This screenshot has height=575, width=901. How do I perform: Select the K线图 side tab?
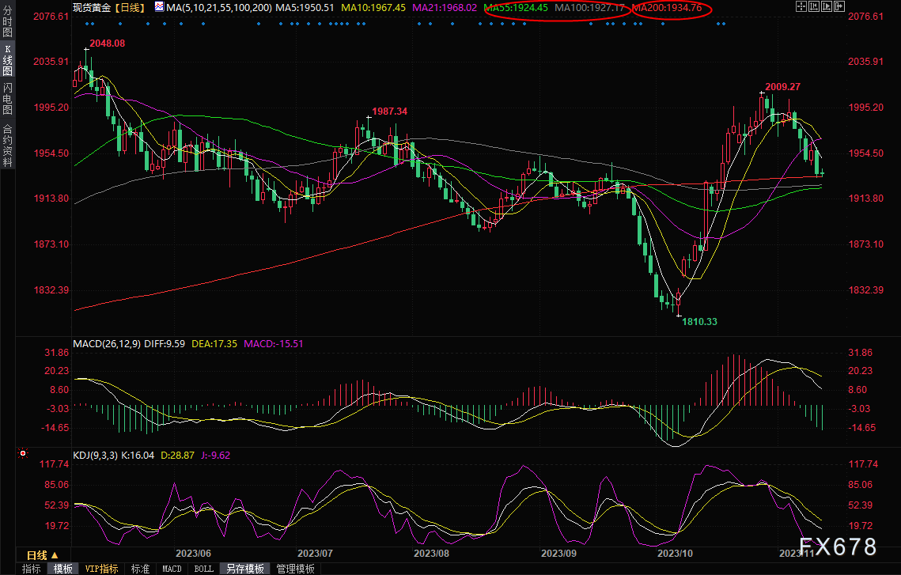coord(7,60)
